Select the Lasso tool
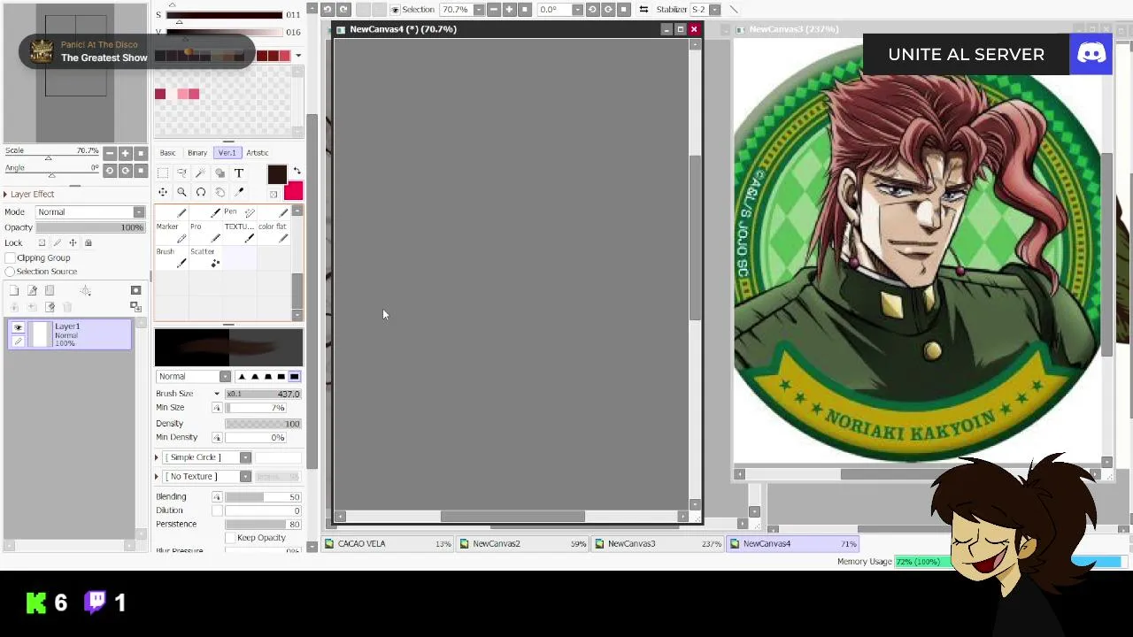 (181, 173)
